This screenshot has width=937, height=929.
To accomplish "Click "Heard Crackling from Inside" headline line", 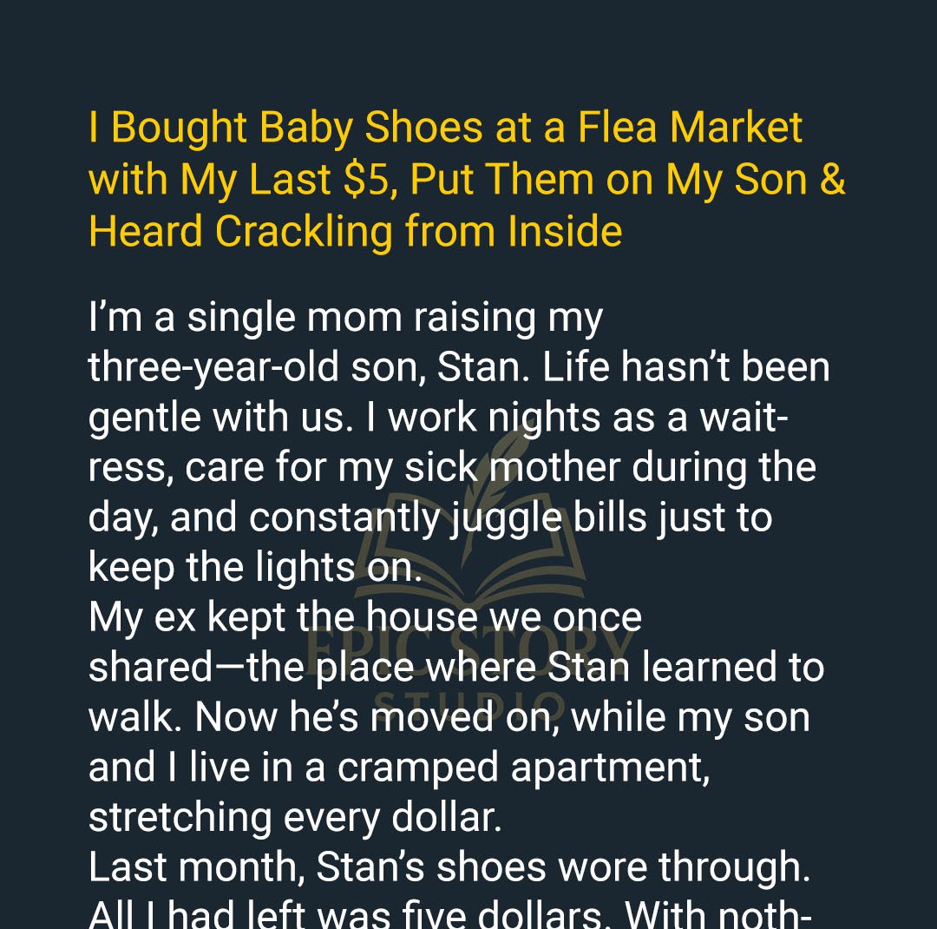I will pos(355,232).
